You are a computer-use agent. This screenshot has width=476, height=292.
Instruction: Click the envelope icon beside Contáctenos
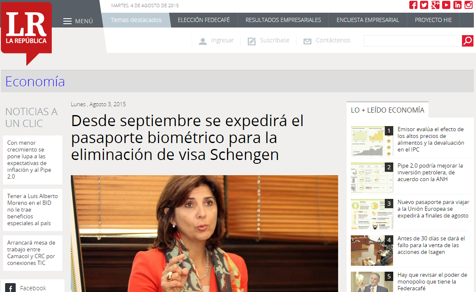(x=308, y=41)
